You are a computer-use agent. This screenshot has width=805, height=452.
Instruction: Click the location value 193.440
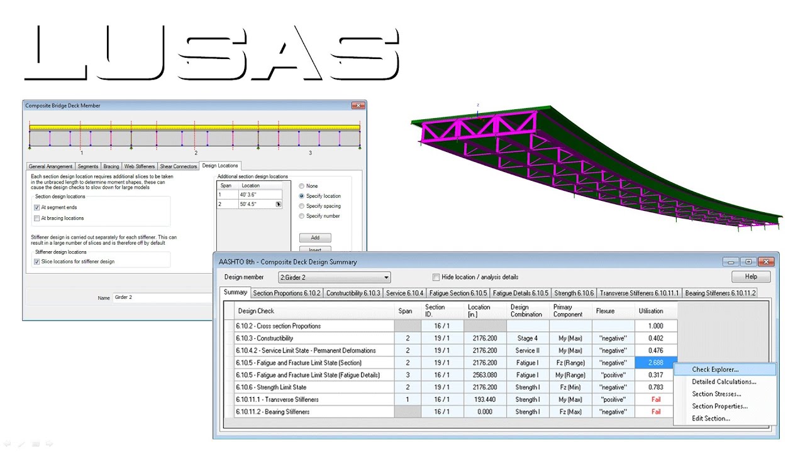tap(485, 399)
